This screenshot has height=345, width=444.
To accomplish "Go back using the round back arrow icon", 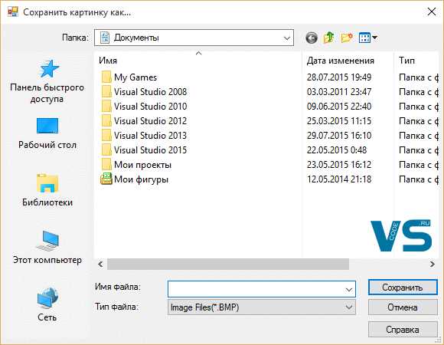I will 312,38.
